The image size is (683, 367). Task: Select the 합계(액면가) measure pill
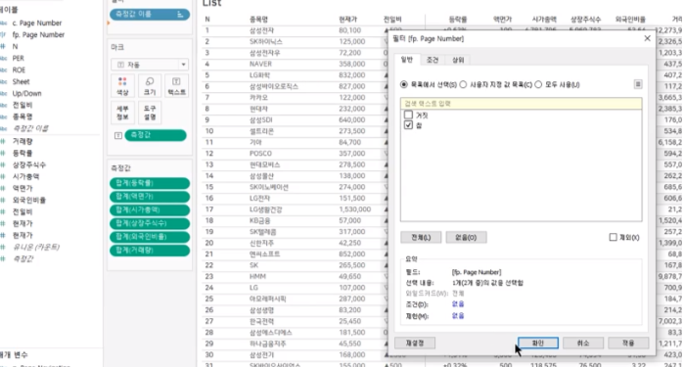pyautogui.click(x=150, y=197)
